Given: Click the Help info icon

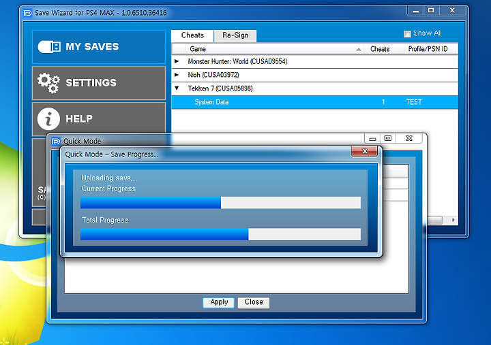Looking at the screenshot, I should coord(48,119).
